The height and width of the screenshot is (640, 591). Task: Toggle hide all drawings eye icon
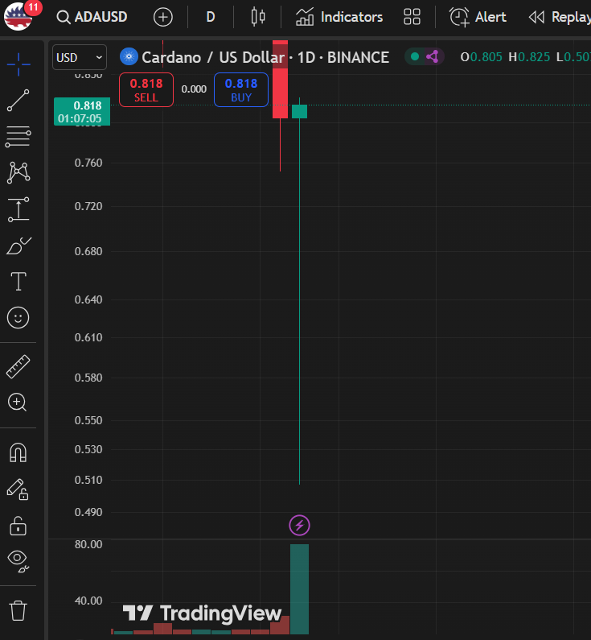(x=18, y=561)
